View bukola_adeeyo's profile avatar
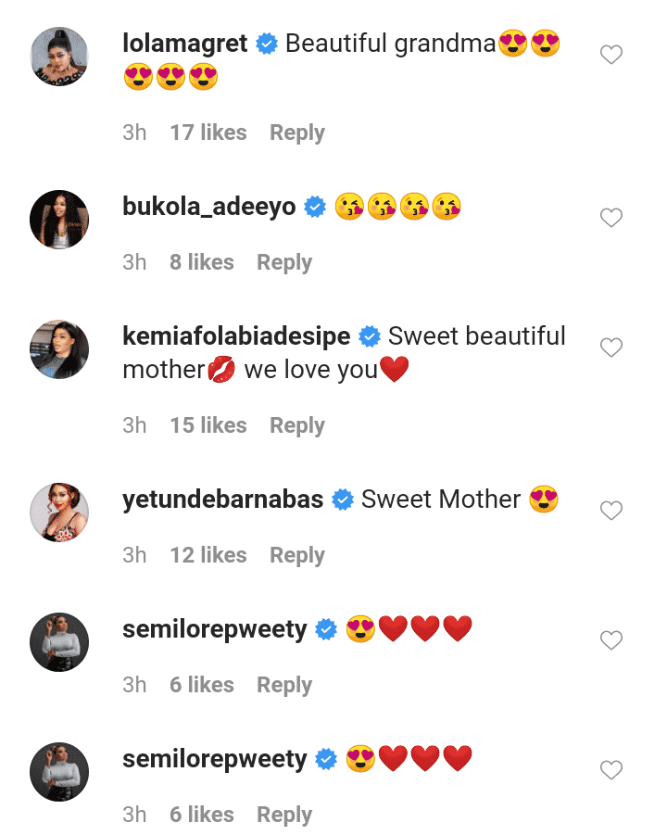Screen dimensions: 667x835 click(58, 220)
